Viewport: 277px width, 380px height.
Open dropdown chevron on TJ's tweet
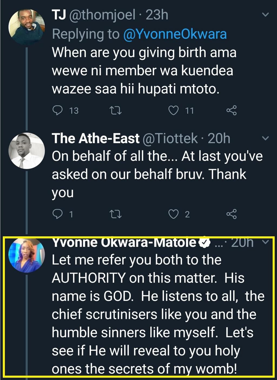pos(266,15)
